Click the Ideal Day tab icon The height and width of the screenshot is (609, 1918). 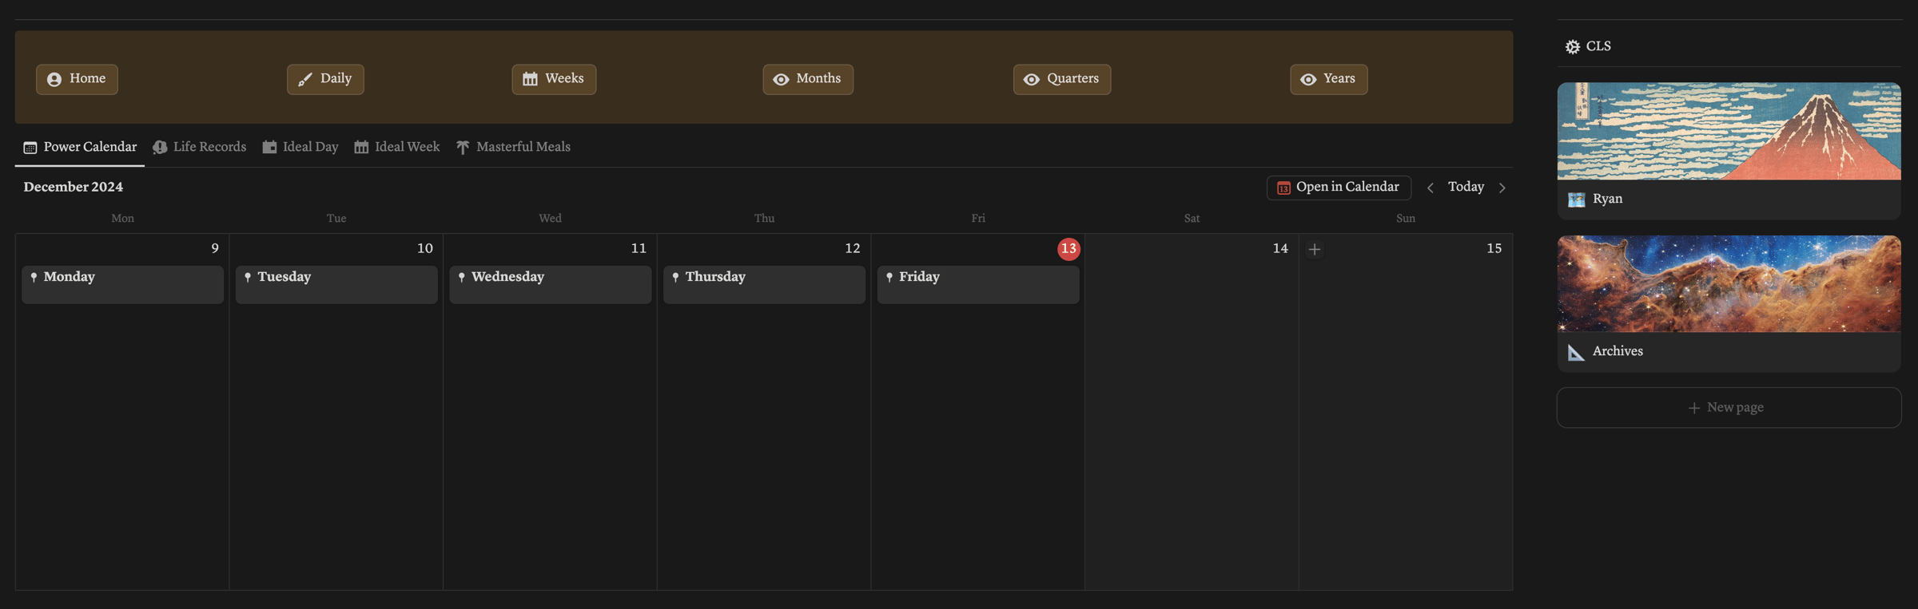269,148
